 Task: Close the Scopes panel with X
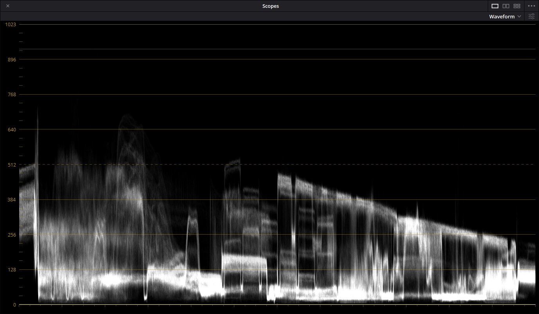click(8, 6)
